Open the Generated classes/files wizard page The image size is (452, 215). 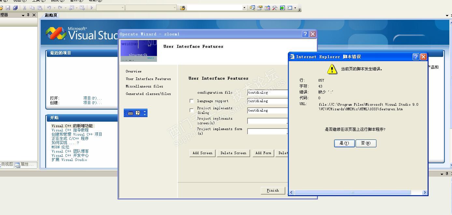[x=148, y=94]
